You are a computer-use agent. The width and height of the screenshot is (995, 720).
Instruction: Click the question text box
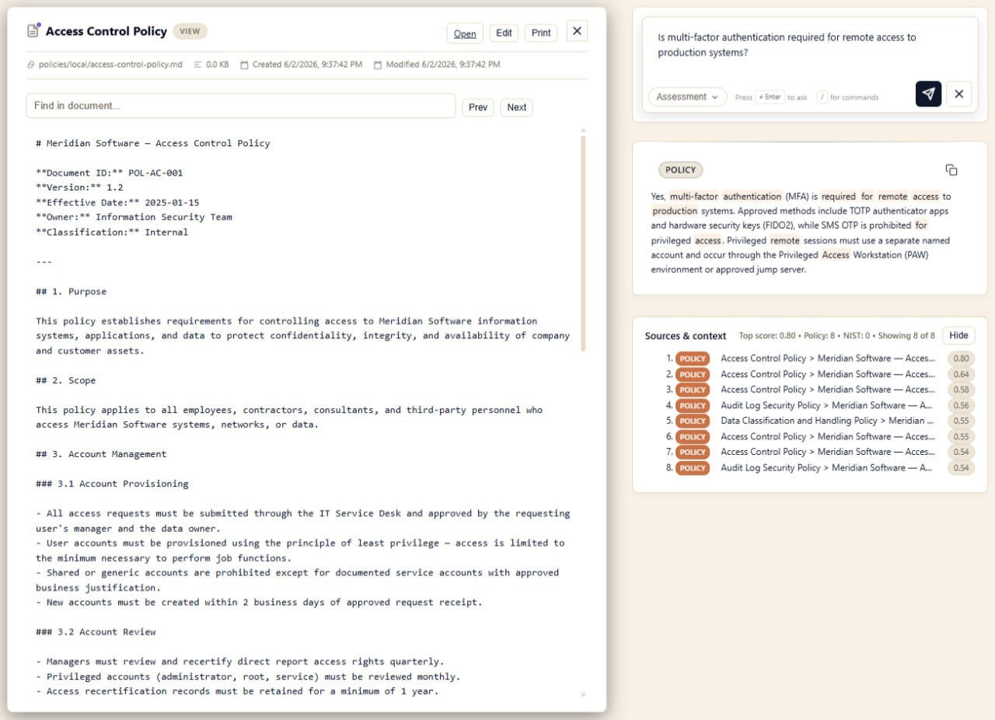pos(809,45)
